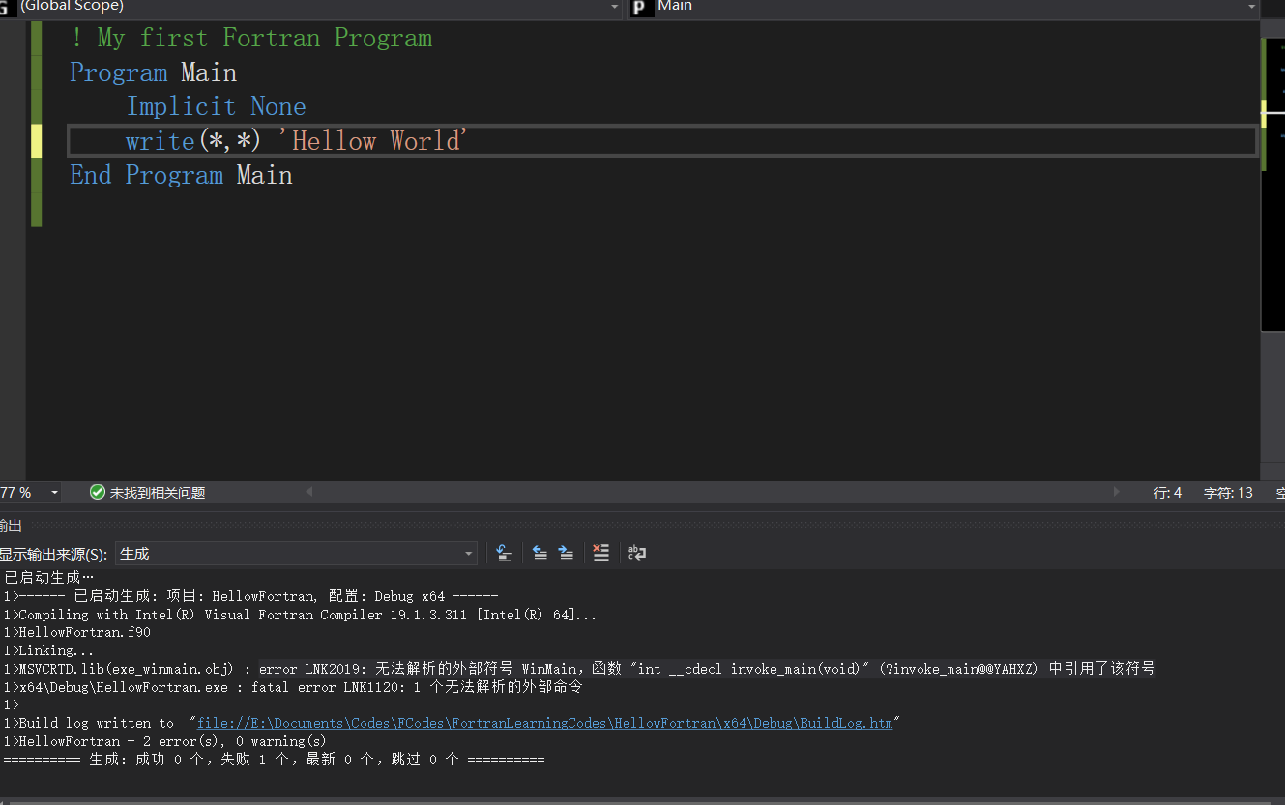The width and height of the screenshot is (1285, 805).
Task: Set a breakpoint on the write statement line
Action: (12, 140)
